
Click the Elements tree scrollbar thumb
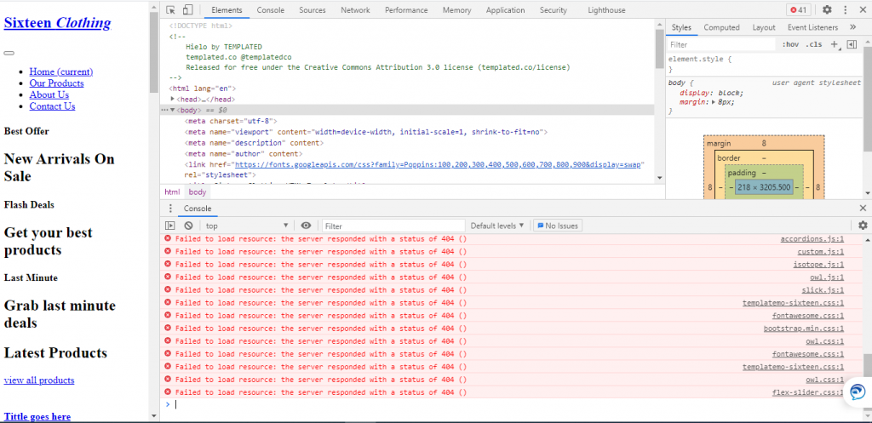tap(660, 49)
